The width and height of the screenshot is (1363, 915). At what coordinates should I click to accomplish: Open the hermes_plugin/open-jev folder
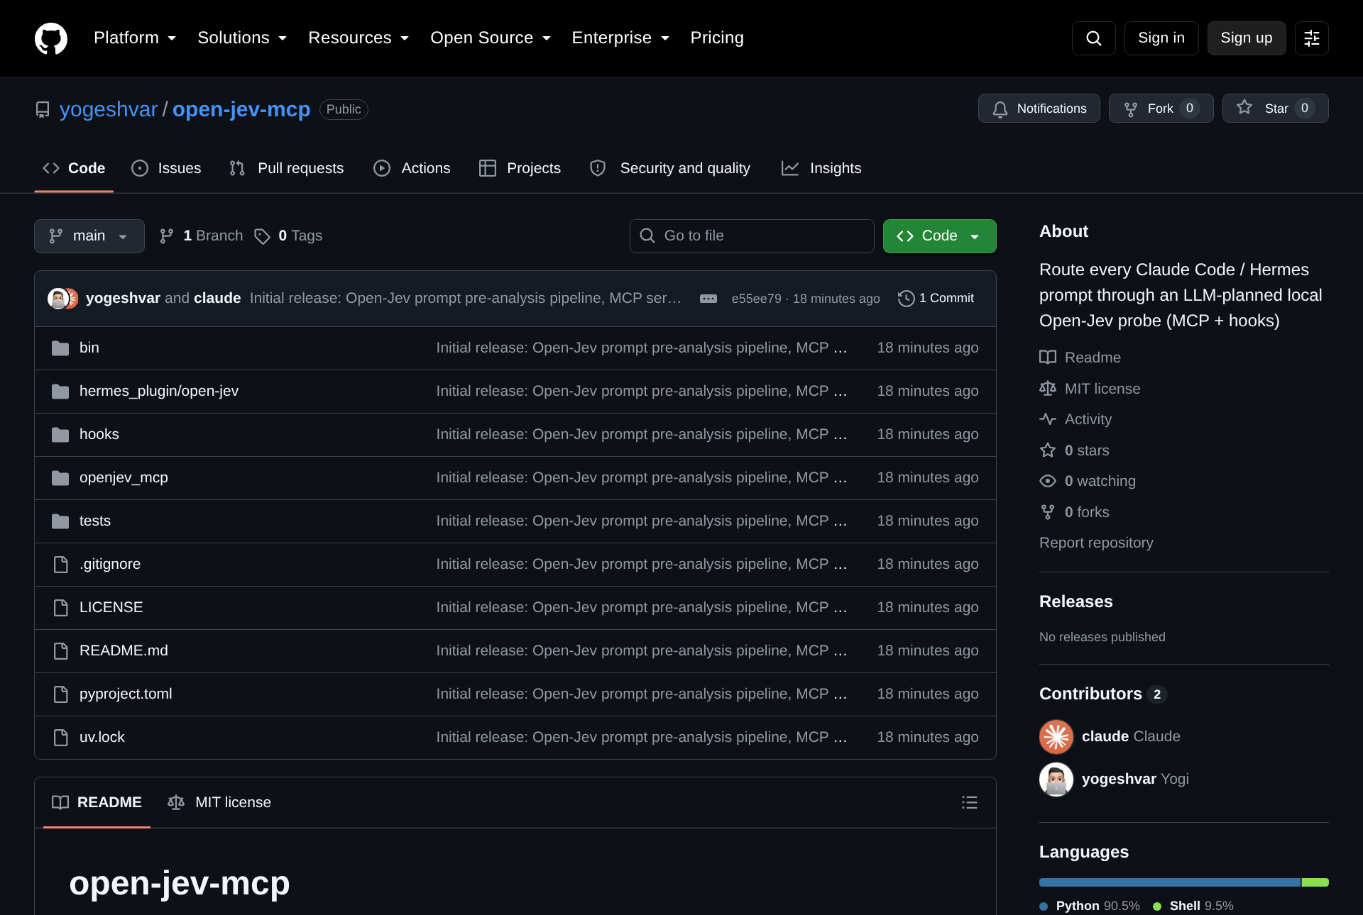point(159,392)
